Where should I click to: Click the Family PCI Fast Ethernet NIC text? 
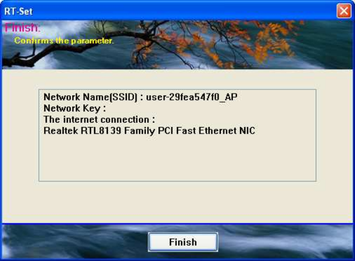click(x=190, y=130)
